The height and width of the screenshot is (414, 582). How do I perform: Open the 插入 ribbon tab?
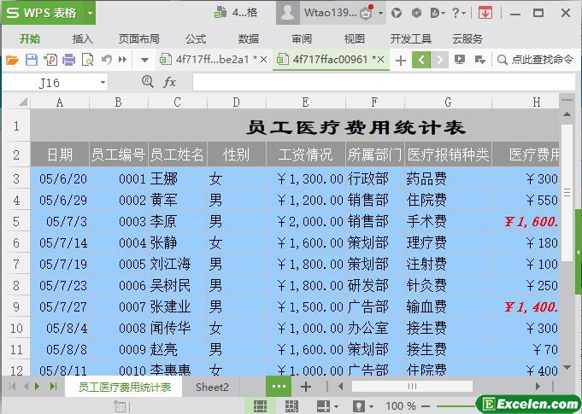click(x=82, y=39)
